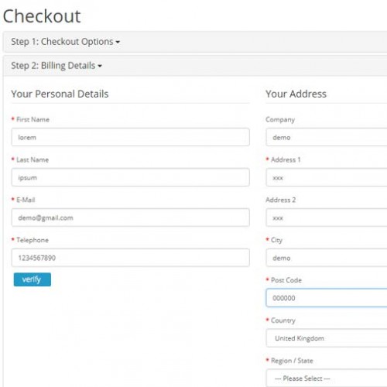
Task: Click the E-Mail input field
Action: (131, 217)
